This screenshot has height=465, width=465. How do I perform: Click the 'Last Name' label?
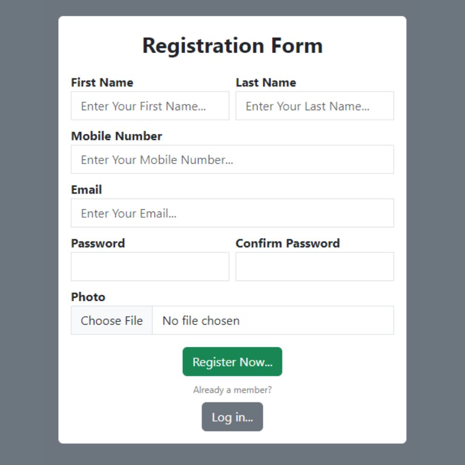[x=266, y=82]
